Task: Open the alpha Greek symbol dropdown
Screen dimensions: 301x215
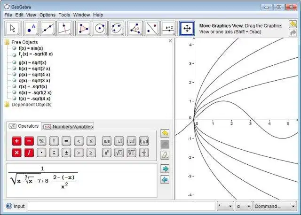Action: point(244,206)
